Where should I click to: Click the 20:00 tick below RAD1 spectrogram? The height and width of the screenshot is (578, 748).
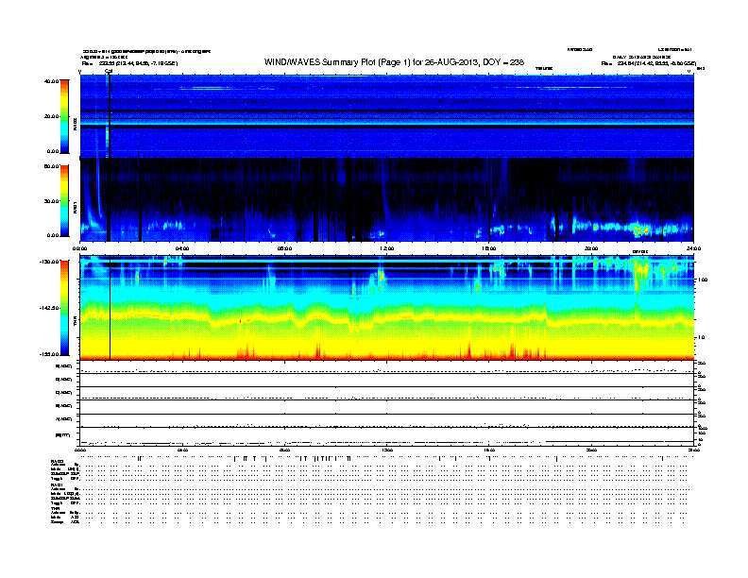(591, 248)
